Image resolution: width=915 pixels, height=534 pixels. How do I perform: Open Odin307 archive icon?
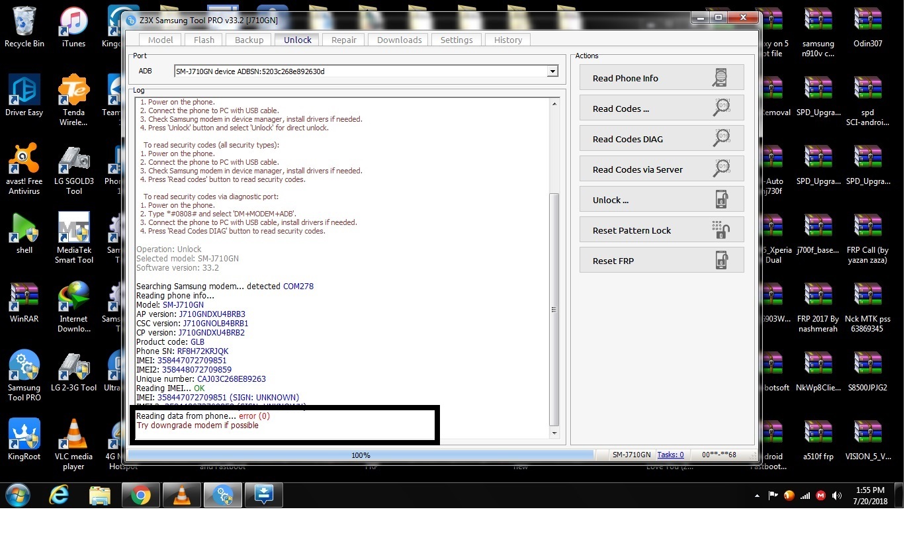(867, 28)
